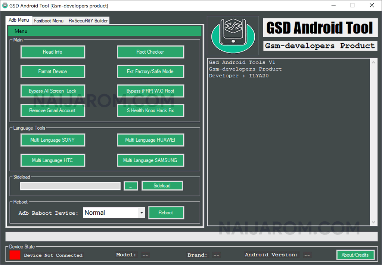Click the progress bar below the panels

(192, 236)
